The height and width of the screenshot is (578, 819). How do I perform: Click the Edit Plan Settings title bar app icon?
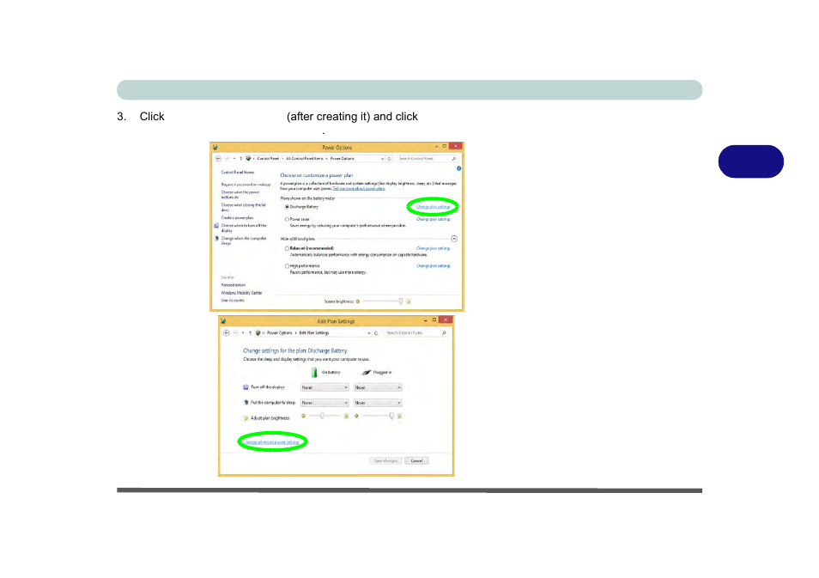tap(223, 321)
